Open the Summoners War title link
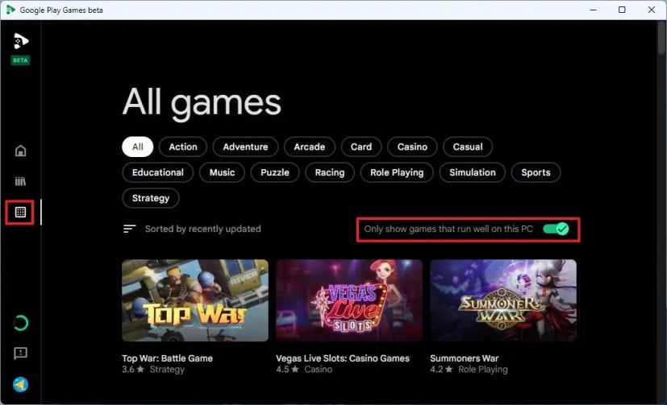 pyautogui.click(x=464, y=358)
